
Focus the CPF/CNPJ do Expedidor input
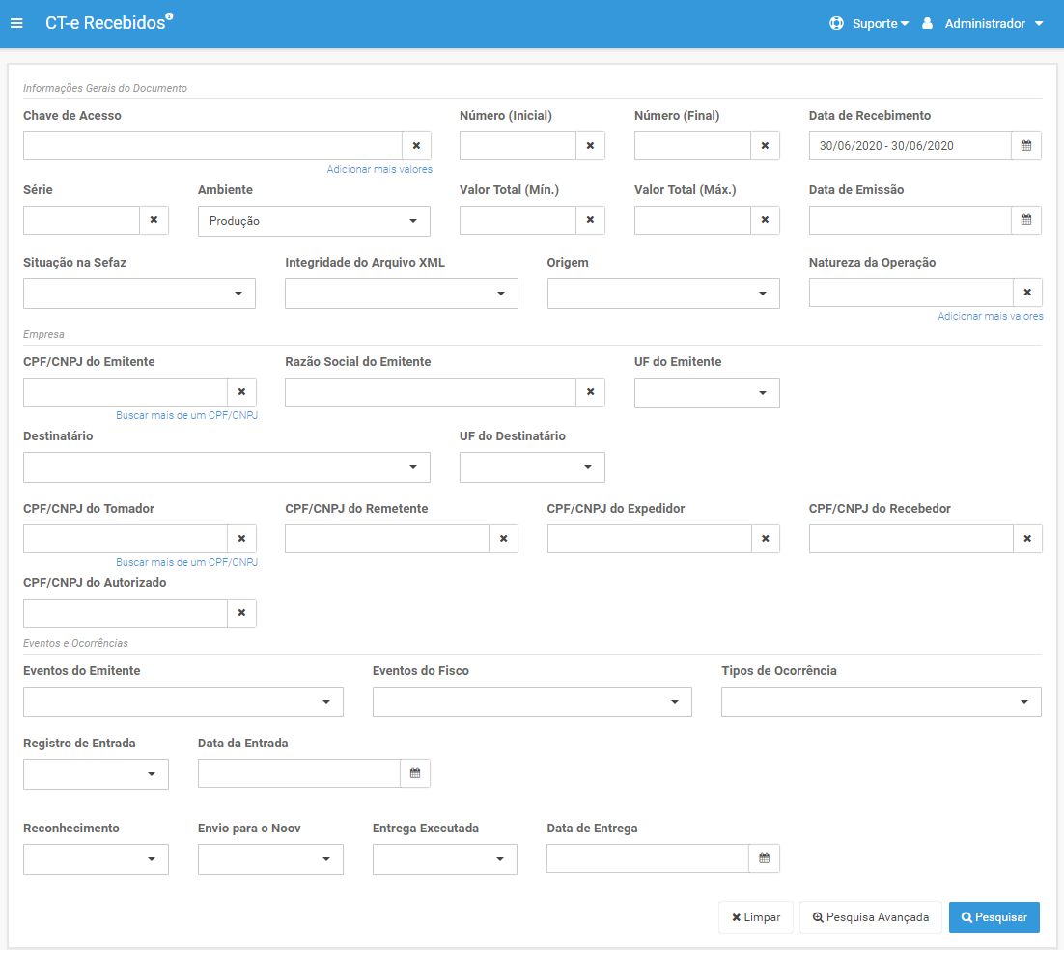(650, 539)
